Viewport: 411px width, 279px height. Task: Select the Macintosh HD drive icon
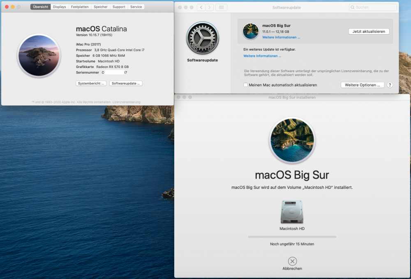coord(292,212)
